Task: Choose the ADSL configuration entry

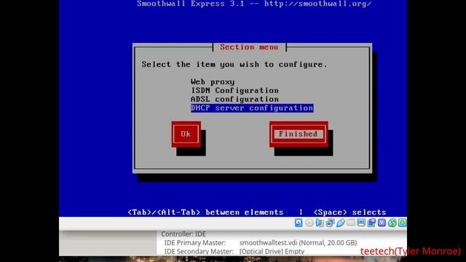Action: pos(234,99)
